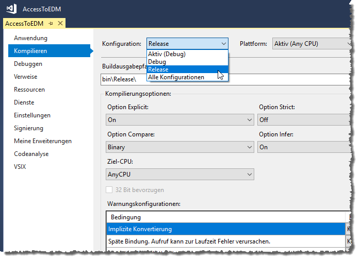Open the Option Explicit dropdown
Image resolution: width=360 pixels, height=261 pixels.
click(x=179, y=120)
